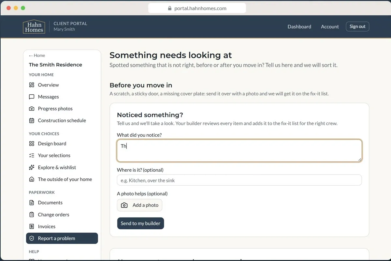Click the house icon for outside of home

32,179
